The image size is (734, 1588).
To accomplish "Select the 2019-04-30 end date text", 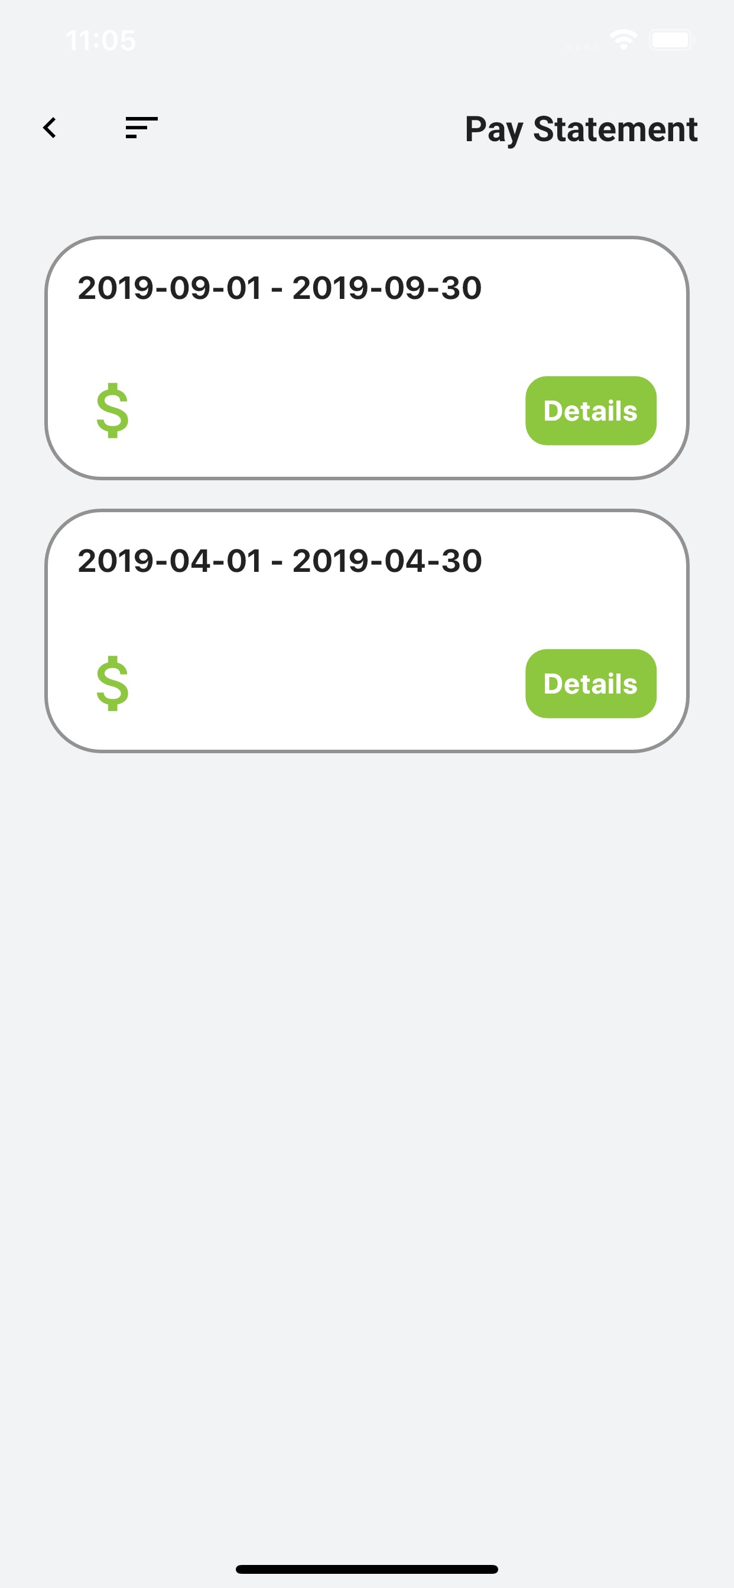I will (x=387, y=561).
